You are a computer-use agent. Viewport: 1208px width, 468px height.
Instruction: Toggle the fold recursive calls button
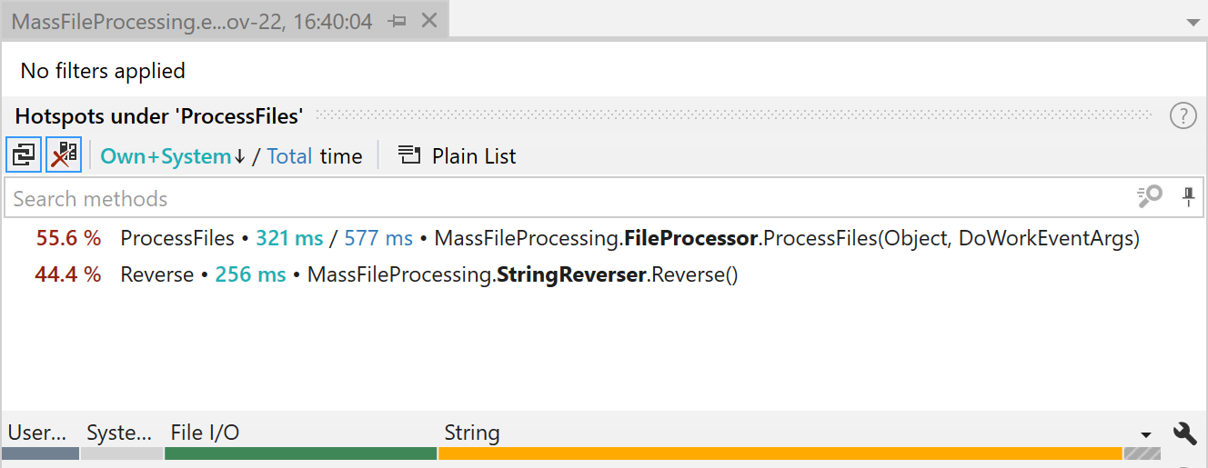pos(24,155)
